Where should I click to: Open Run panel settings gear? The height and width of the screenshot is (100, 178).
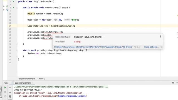173,83
